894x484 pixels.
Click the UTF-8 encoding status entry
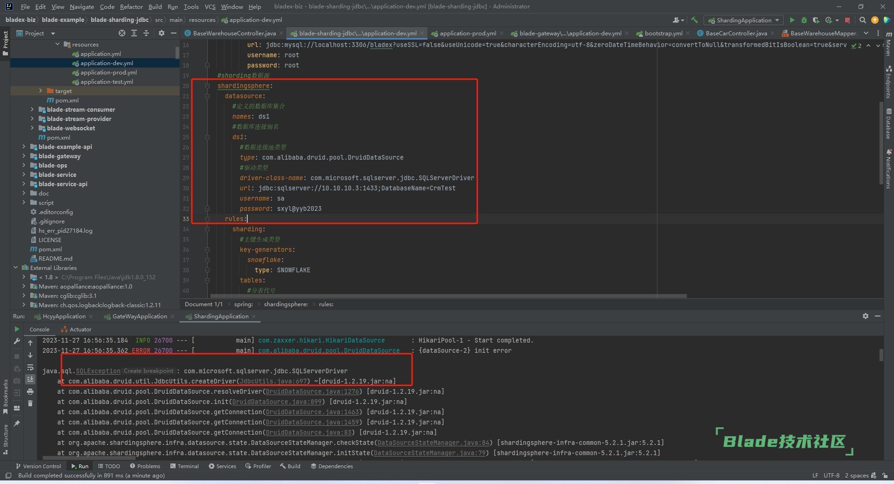click(x=831, y=475)
